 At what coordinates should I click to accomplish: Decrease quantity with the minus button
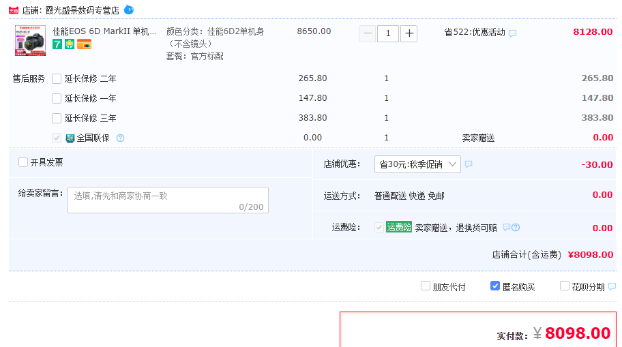368,33
